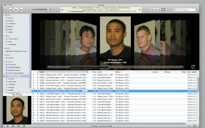Click the song playback progress bar
Screen dimensions: 205x128
pyautogui.click(x=101, y=11)
